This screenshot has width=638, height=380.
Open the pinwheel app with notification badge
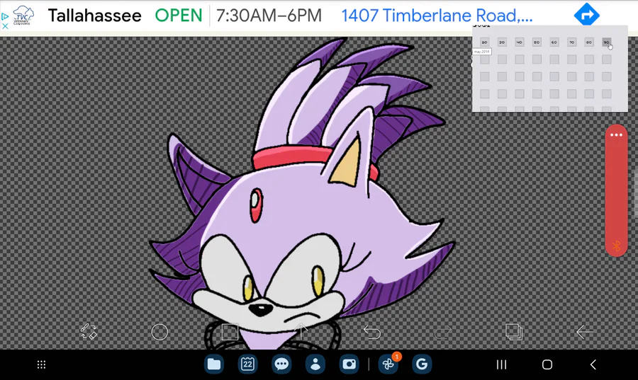tap(388, 364)
